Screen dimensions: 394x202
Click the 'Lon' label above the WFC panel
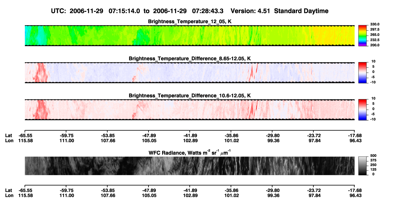[9, 141]
